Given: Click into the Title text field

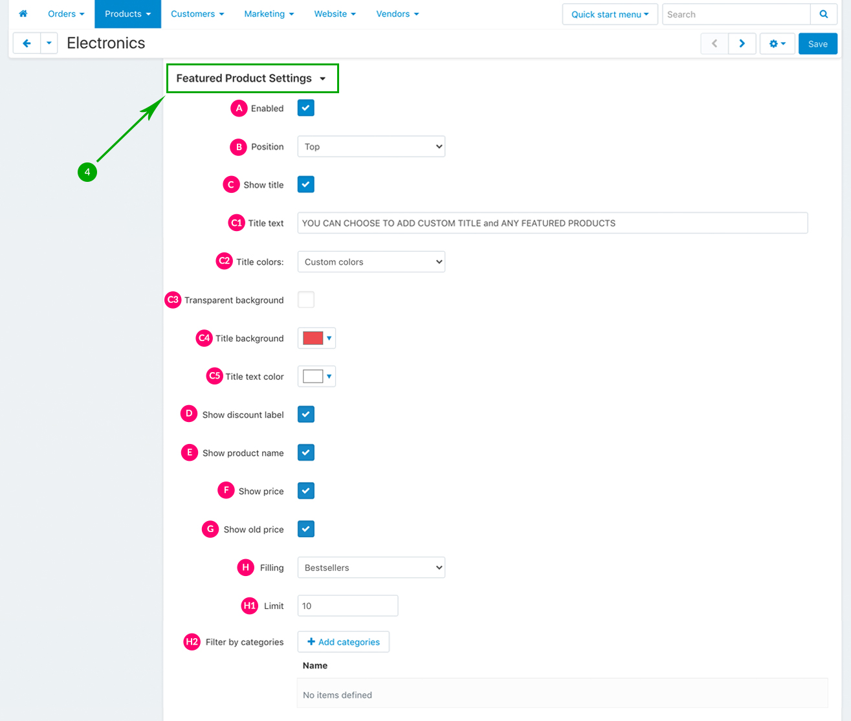Looking at the screenshot, I should pyautogui.click(x=552, y=223).
